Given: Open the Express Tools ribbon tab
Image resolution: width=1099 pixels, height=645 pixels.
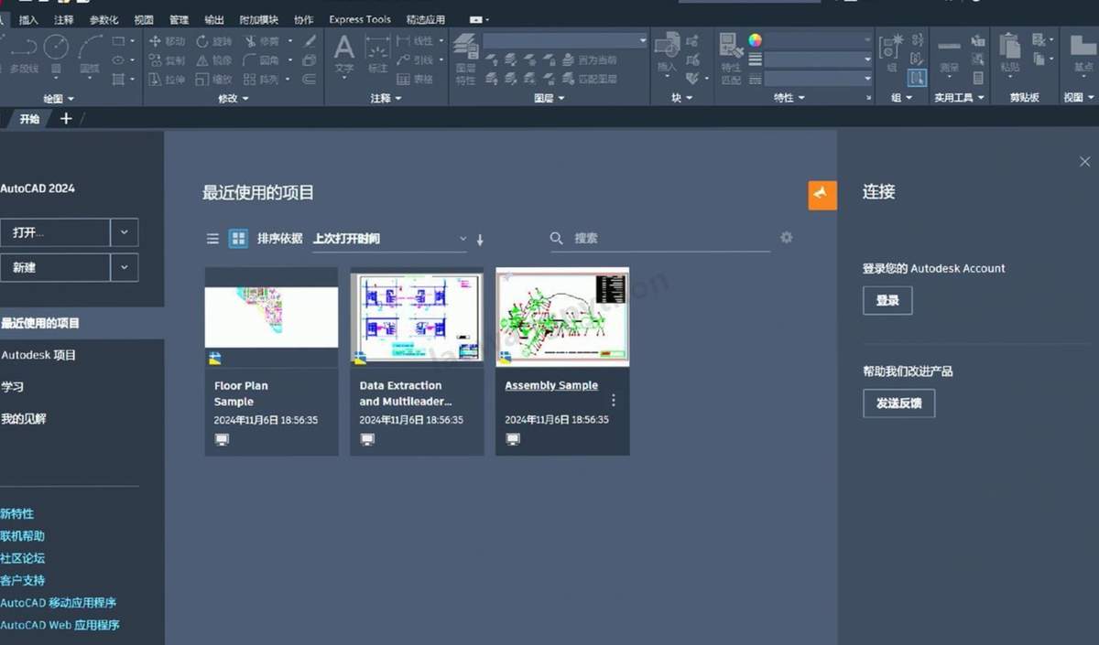Looking at the screenshot, I should point(360,19).
